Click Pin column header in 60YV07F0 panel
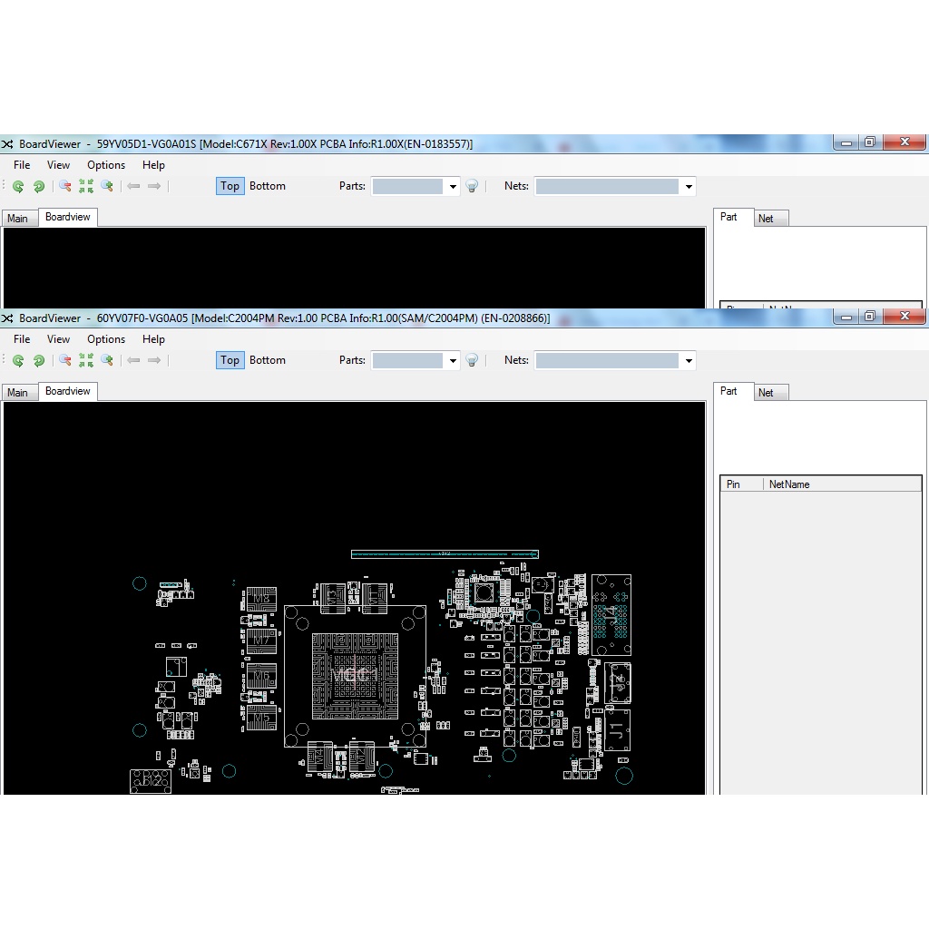 click(x=742, y=484)
